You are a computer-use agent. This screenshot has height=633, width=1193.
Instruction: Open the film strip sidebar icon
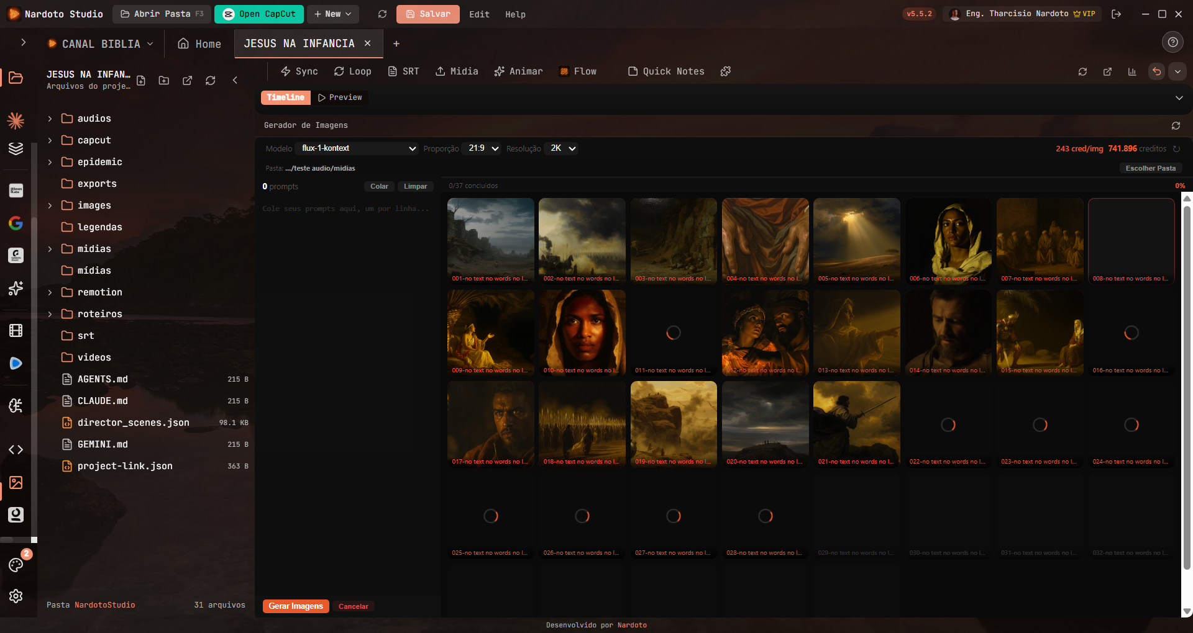16,330
